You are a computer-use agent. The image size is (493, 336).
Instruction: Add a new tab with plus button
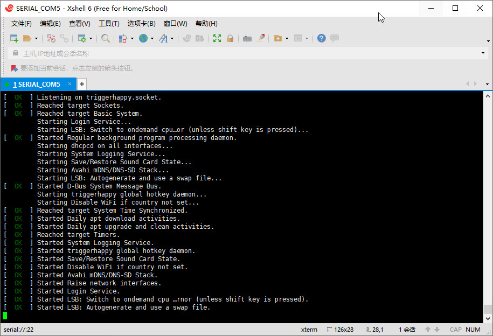pos(82,84)
